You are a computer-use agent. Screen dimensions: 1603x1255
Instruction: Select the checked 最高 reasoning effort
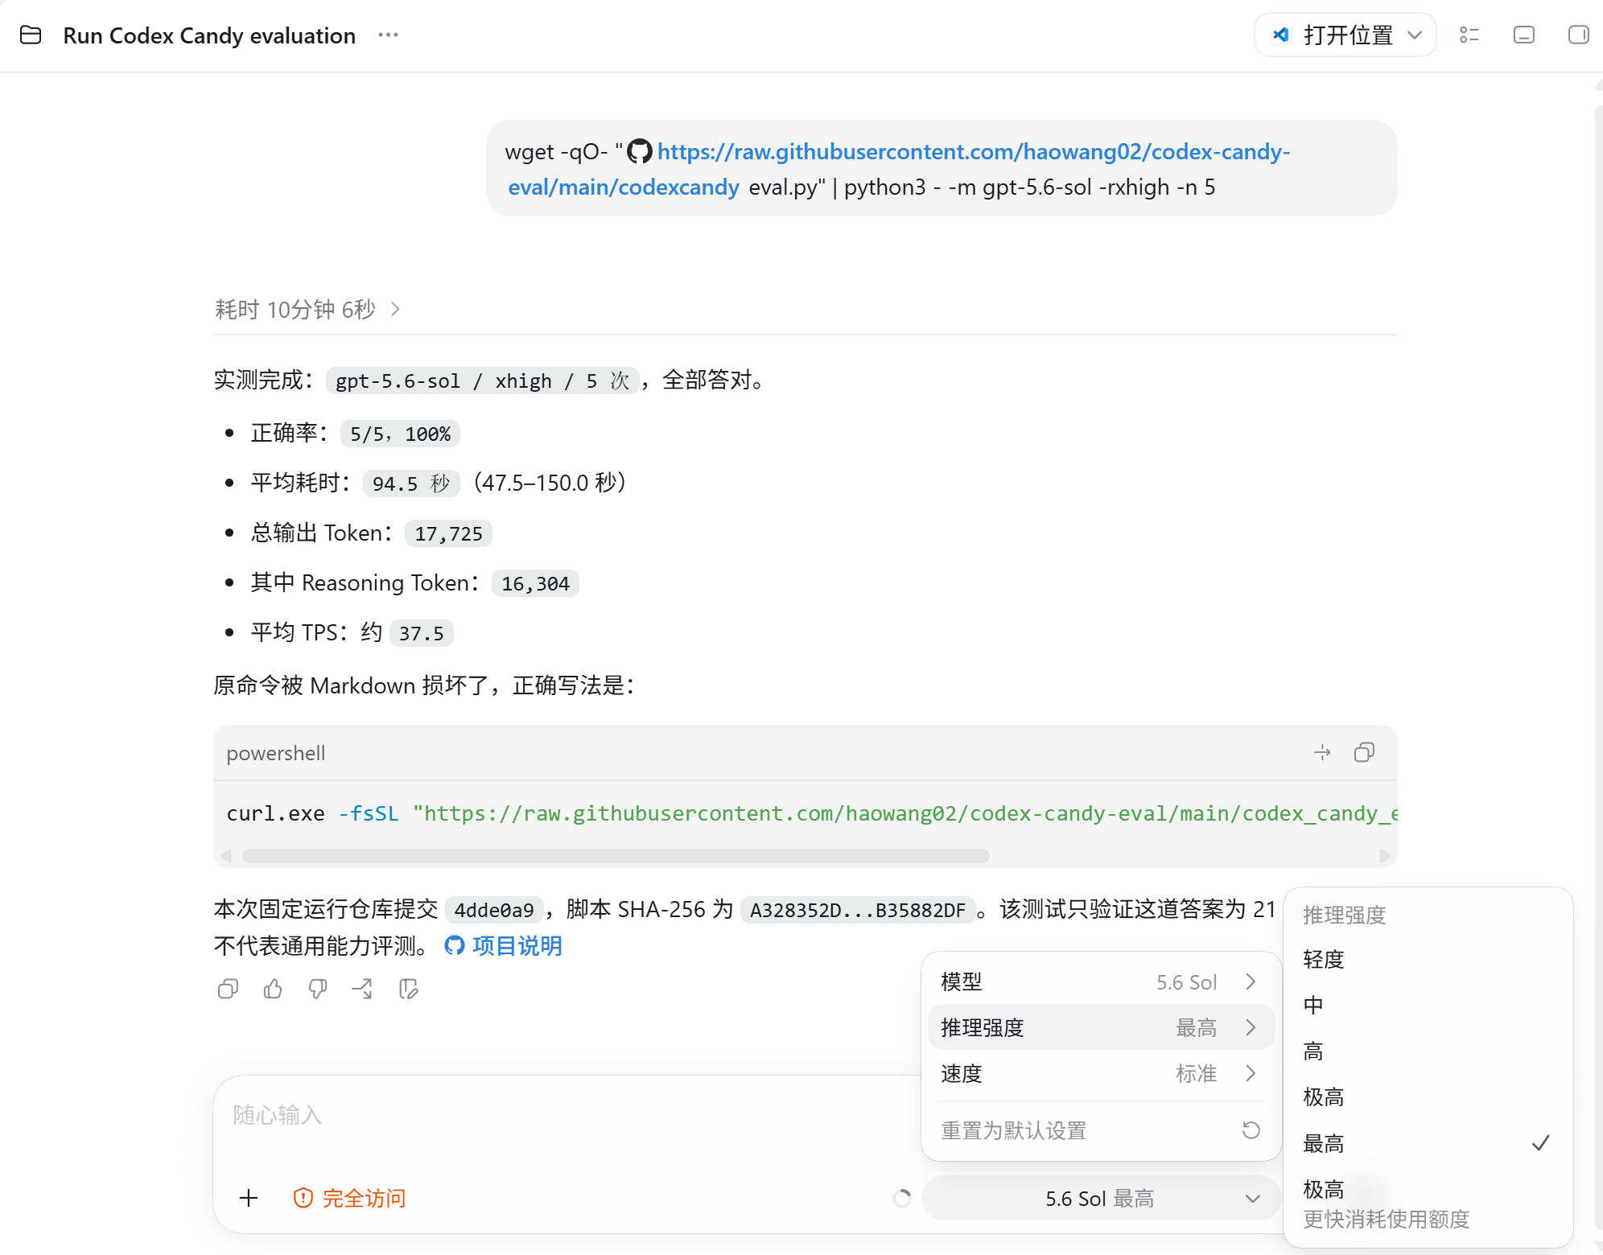pos(1428,1143)
